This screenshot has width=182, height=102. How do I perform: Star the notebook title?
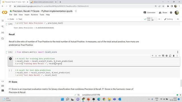76,11
